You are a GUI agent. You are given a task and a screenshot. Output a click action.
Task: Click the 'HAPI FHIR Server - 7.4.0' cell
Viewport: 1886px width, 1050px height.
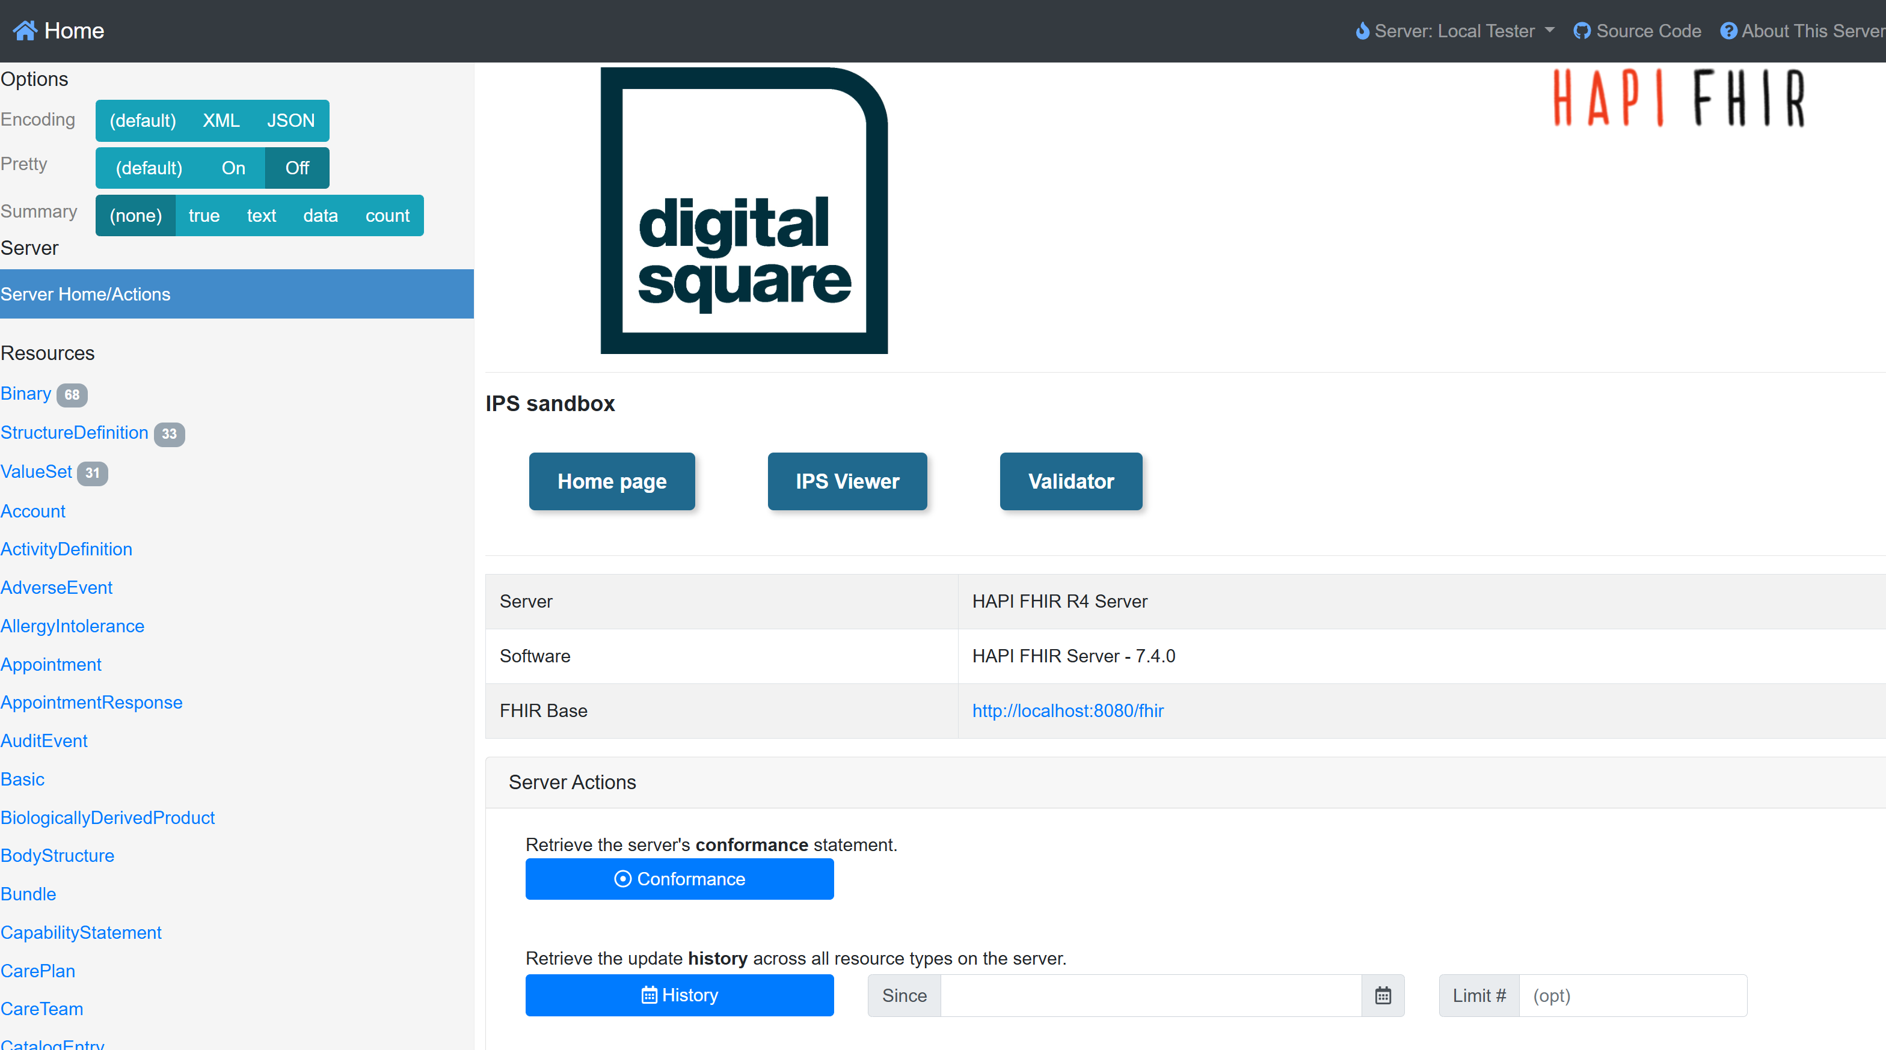[1422, 656]
